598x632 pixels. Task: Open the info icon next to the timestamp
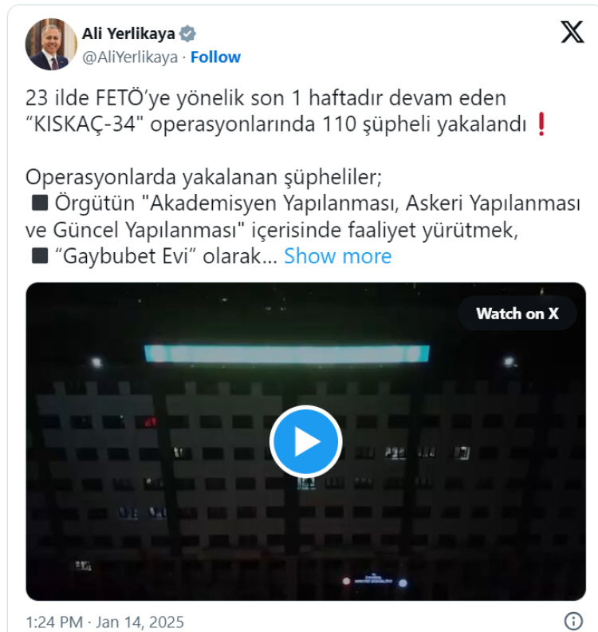pyautogui.click(x=573, y=621)
